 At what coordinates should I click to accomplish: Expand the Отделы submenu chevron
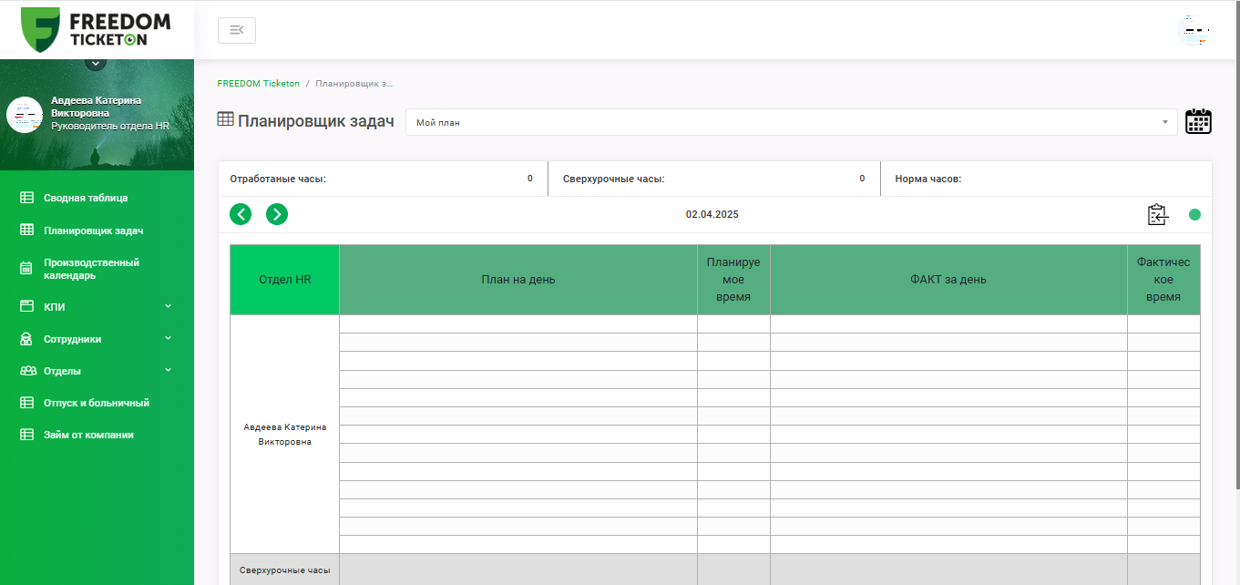click(168, 370)
